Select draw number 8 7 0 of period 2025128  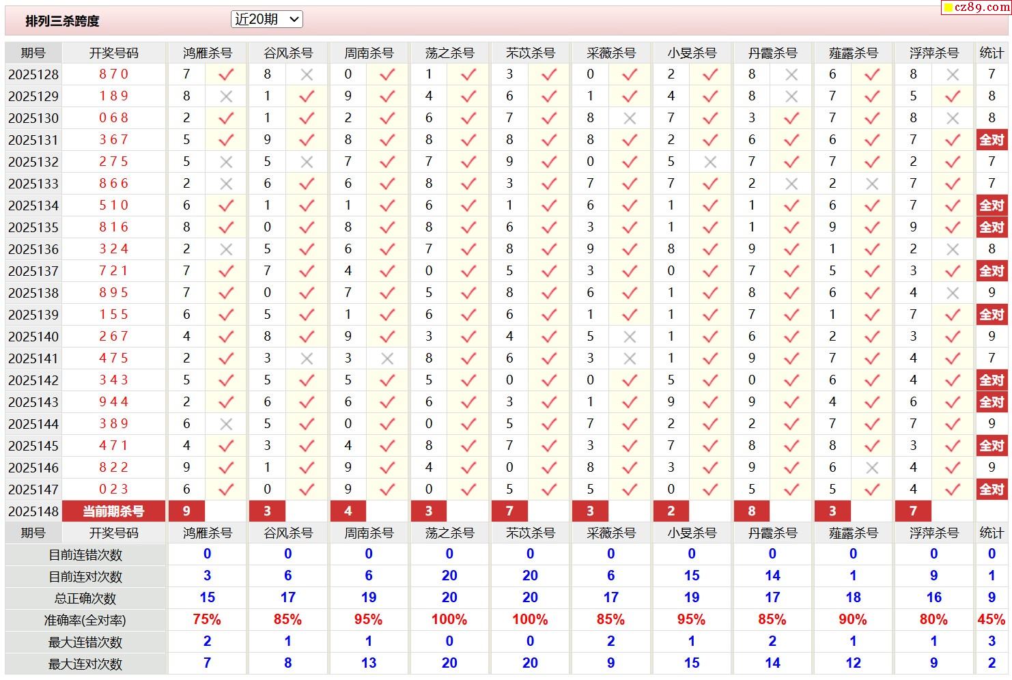coord(114,74)
